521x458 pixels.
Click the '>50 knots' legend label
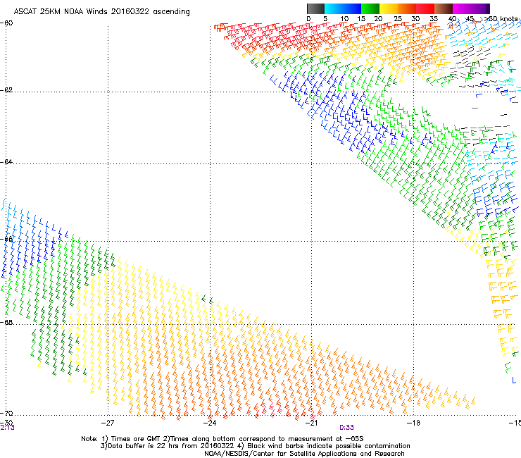[501, 18]
